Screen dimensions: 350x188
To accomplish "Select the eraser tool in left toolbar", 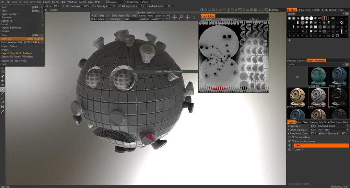I will click(3, 76).
